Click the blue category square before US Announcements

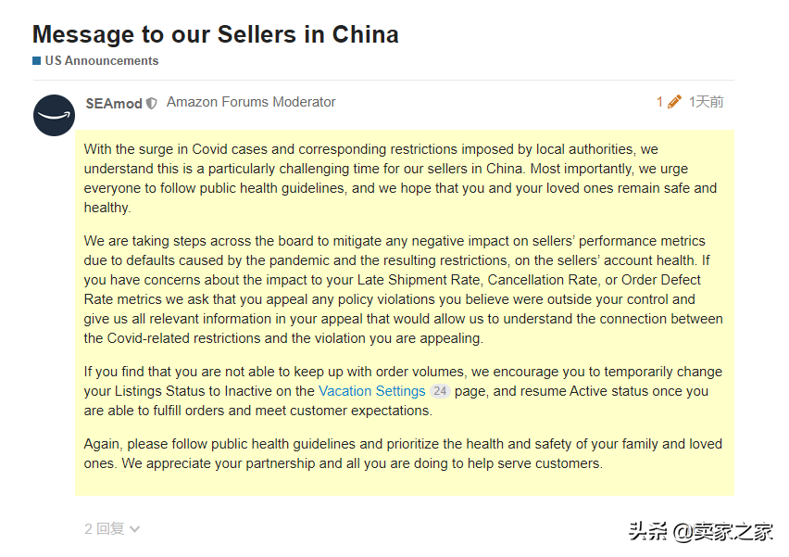37,61
